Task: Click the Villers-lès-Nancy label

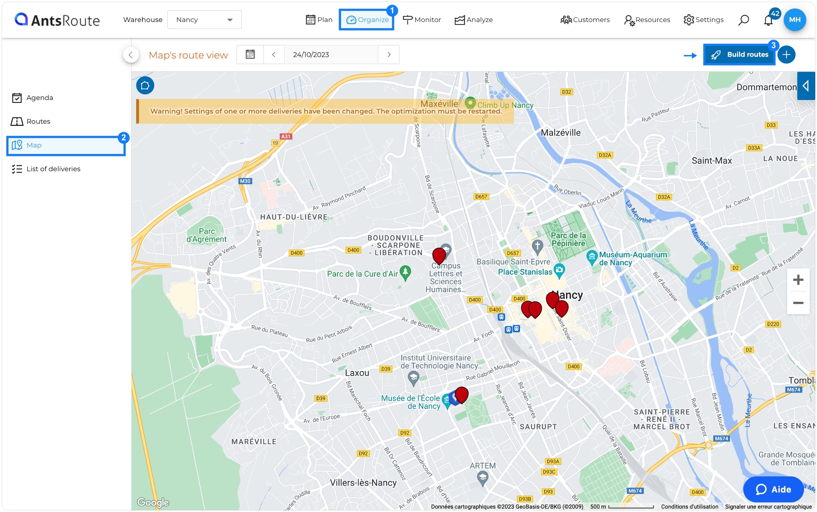Action: pos(363,482)
